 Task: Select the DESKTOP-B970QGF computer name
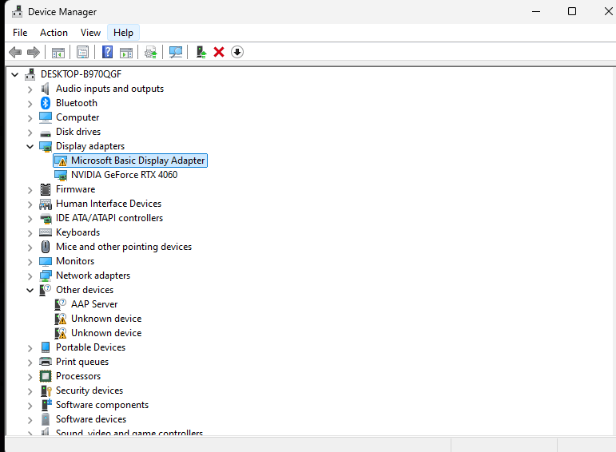click(x=81, y=74)
